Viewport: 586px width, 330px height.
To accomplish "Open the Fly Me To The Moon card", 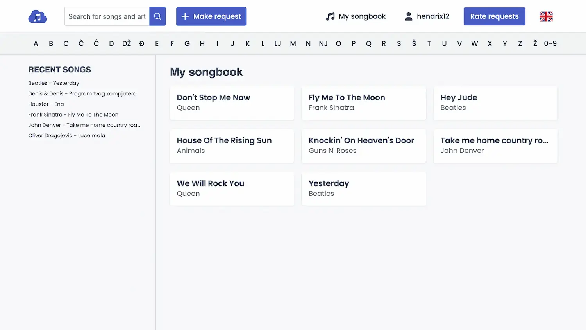I will coord(364,103).
